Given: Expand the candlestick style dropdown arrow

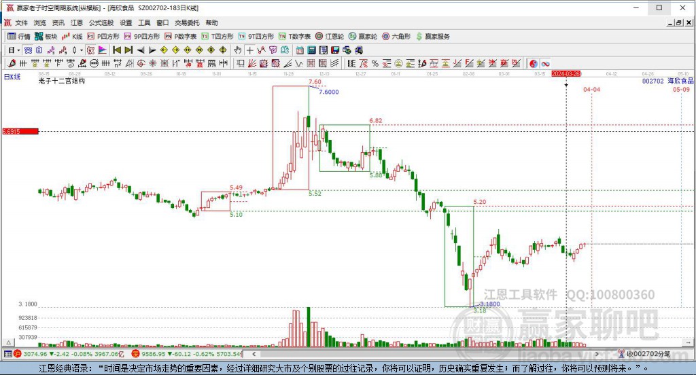Looking at the screenshot, I should pyautogui.click(x=82, y=50).
